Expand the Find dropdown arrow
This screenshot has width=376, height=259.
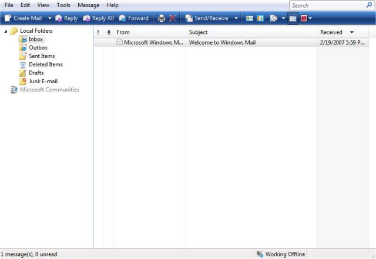[x=283, y=18]
